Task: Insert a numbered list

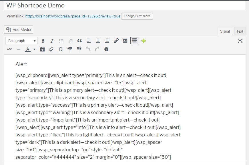Action: (70, 41)
